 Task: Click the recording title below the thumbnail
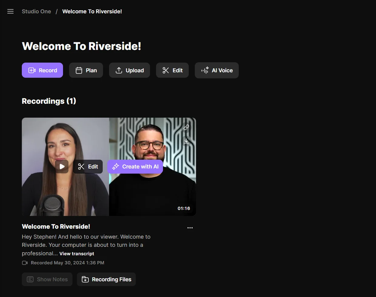(x=56, y=227)
